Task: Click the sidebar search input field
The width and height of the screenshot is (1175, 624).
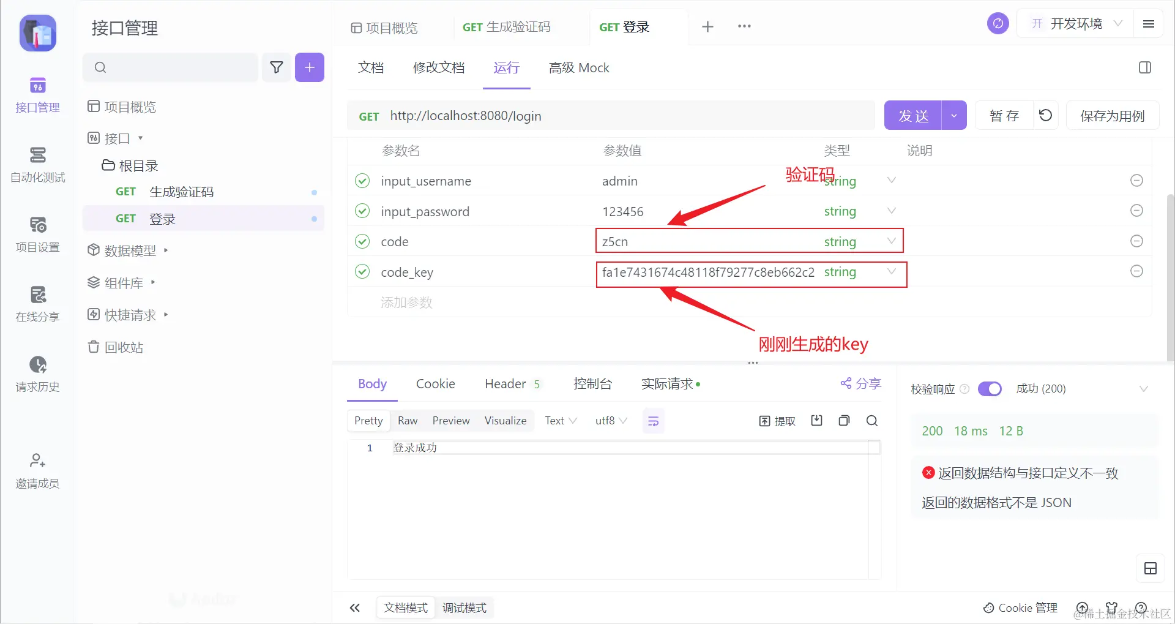Action: click(170, 67)
